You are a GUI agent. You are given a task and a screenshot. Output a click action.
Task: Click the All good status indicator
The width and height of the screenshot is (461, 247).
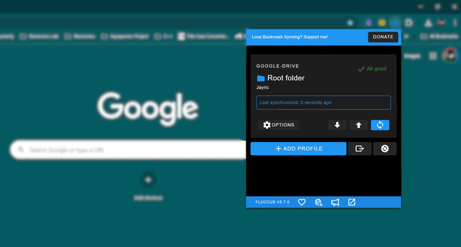point(372,69)
